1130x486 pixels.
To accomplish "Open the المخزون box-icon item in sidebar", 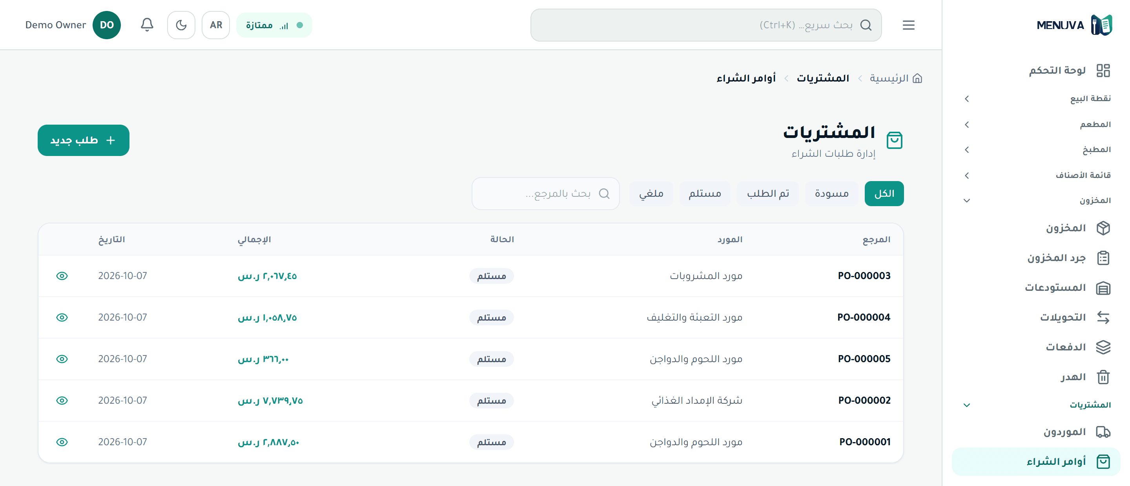I will 1036,228.
